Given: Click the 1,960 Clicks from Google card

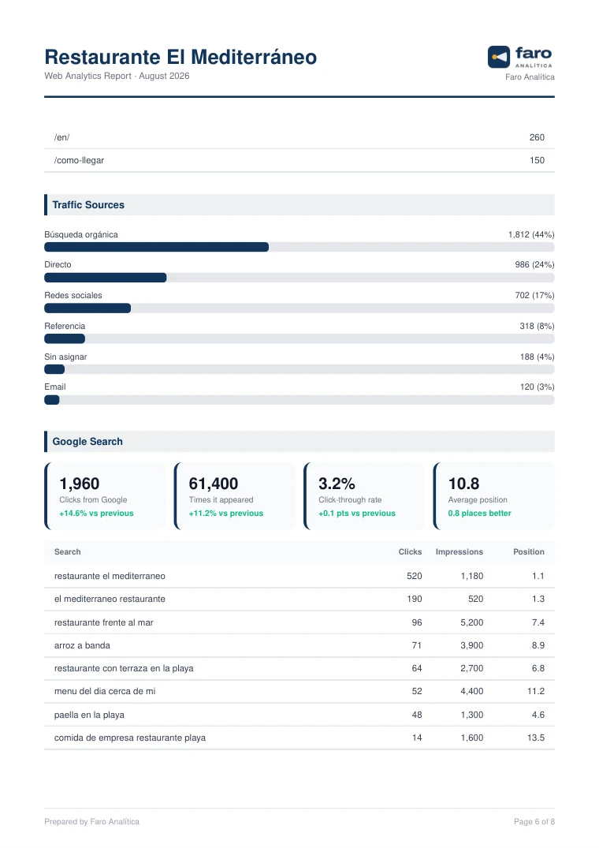Looking at the screenshot, I should [x=106, y=496].
